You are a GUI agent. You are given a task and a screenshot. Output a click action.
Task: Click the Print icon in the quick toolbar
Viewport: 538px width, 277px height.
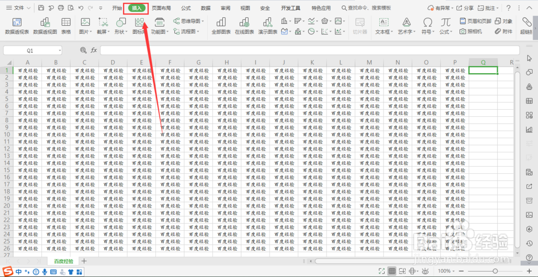click(x=61, y=8)
